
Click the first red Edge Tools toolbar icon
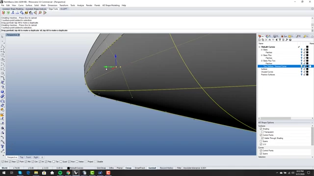click(x=3, y=13)
